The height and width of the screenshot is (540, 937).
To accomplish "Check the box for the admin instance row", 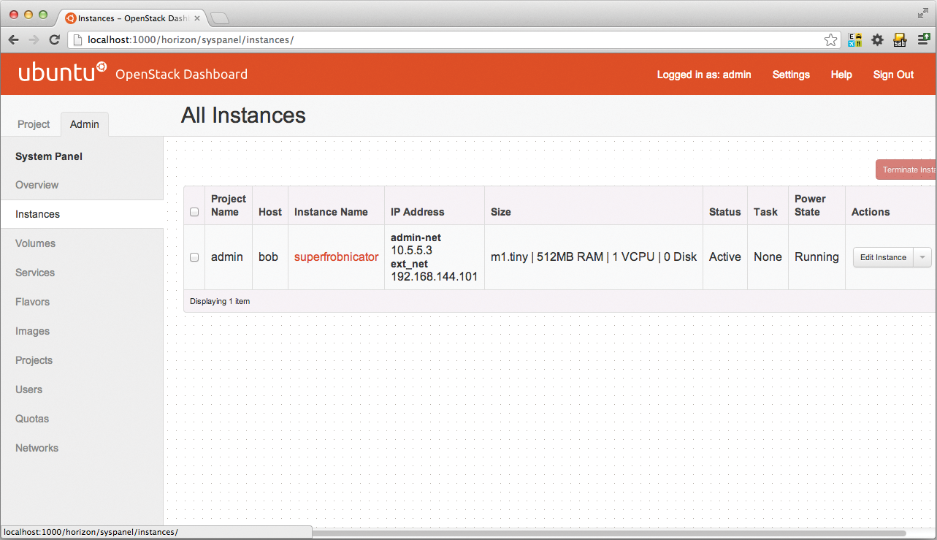I will [x=194, y=257].
